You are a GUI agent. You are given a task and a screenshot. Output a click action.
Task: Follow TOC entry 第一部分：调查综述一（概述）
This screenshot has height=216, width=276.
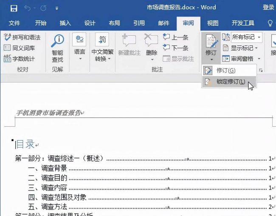(144, 159)
